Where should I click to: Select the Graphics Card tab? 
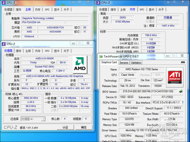pos(109,62)
